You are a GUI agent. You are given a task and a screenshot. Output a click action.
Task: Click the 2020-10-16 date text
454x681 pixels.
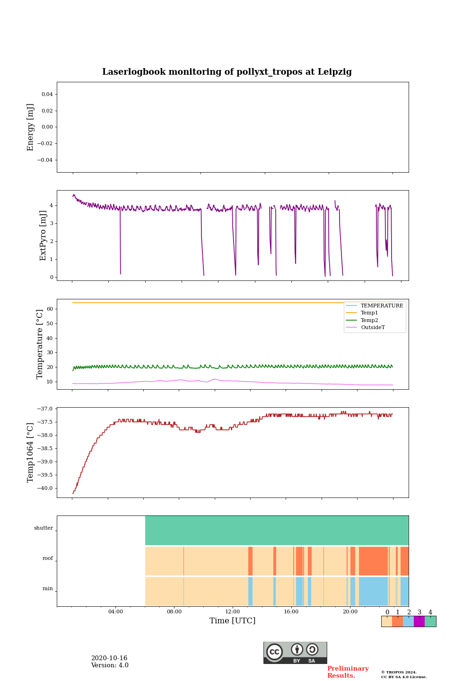[x=109, y=658]
